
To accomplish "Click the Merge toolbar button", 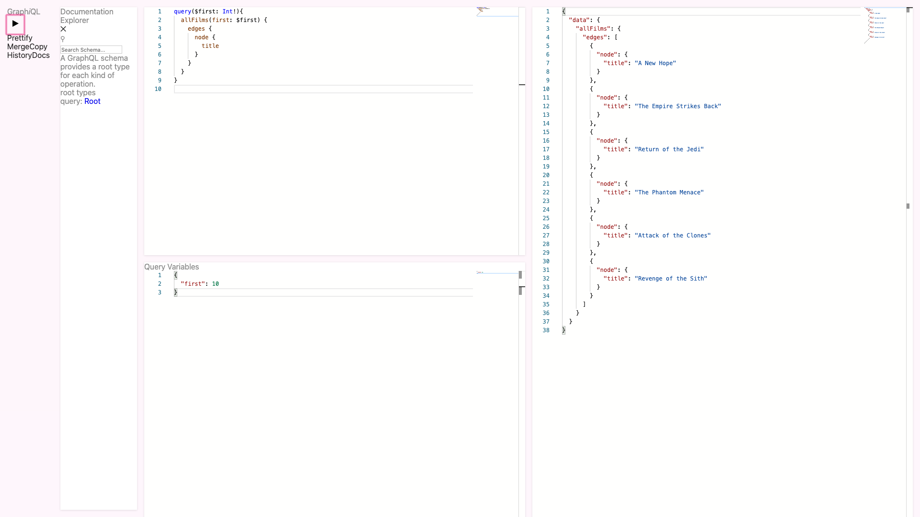I will pyautogui.click(x=17, y=47).
